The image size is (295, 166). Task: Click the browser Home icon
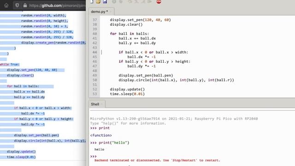coord(6,6)
